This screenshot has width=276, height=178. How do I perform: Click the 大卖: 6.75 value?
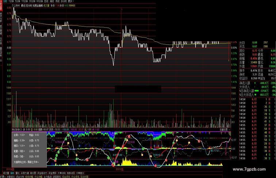click(x=34, y=140)
